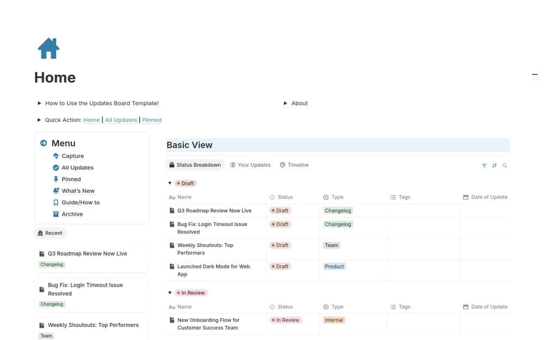The image size is (545, 340).
Task: Open All Updates in the Menu
Action: [77, 168]
